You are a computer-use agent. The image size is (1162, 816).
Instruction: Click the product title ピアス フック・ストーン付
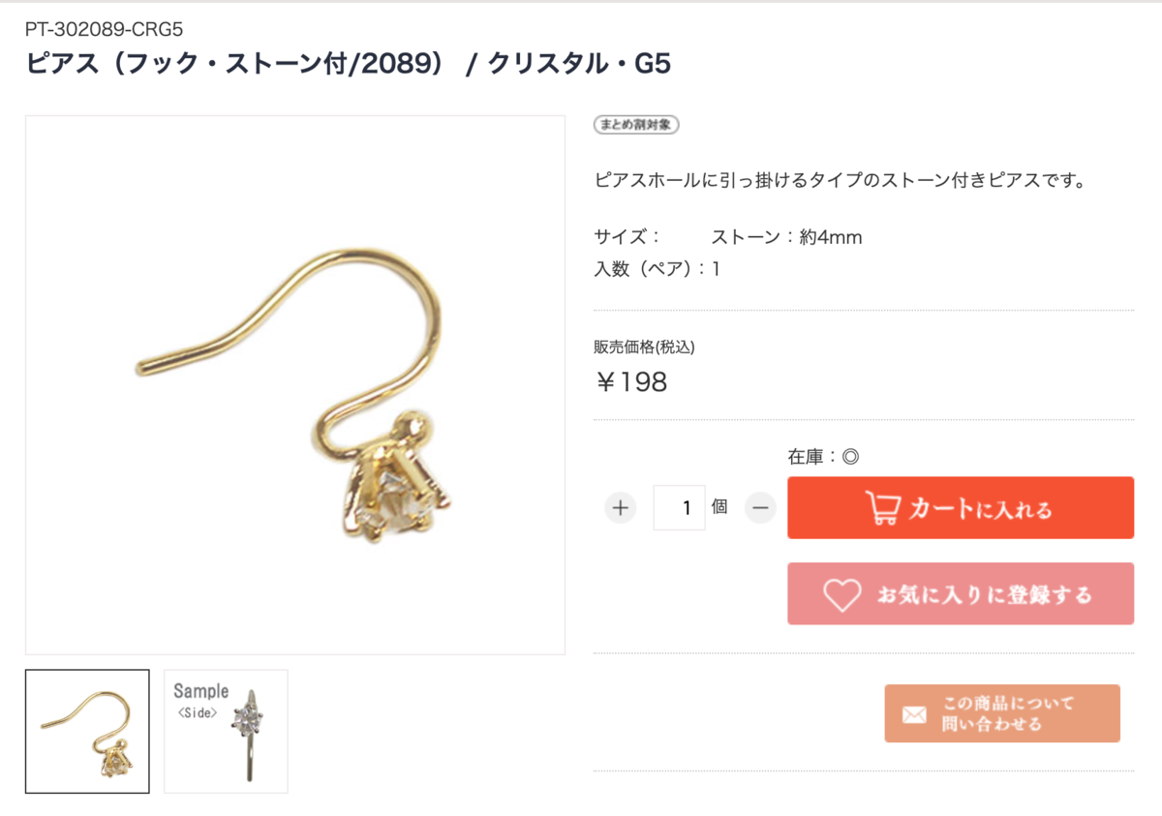click(x=348, y=64)
